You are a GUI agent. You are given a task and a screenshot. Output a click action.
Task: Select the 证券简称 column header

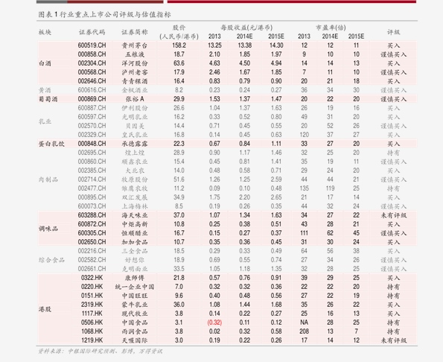[135, 32]
